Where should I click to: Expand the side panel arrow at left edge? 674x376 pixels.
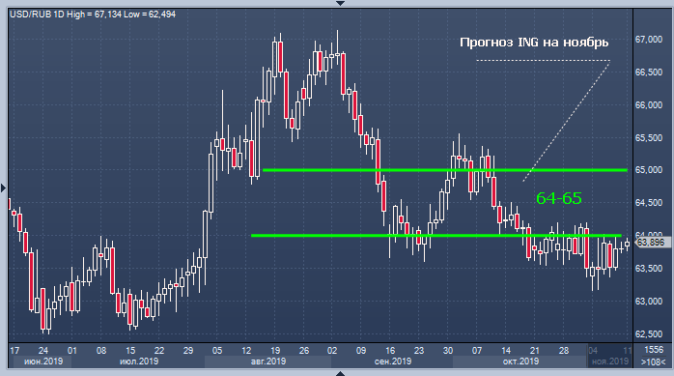(4, 188)
